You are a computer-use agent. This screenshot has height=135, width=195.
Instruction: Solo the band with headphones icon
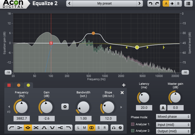114,128
